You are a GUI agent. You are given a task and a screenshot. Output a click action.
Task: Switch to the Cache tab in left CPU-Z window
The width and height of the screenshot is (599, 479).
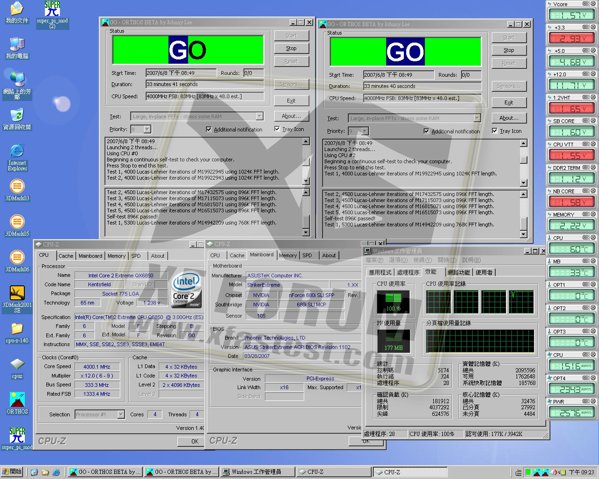coord(66,256)
